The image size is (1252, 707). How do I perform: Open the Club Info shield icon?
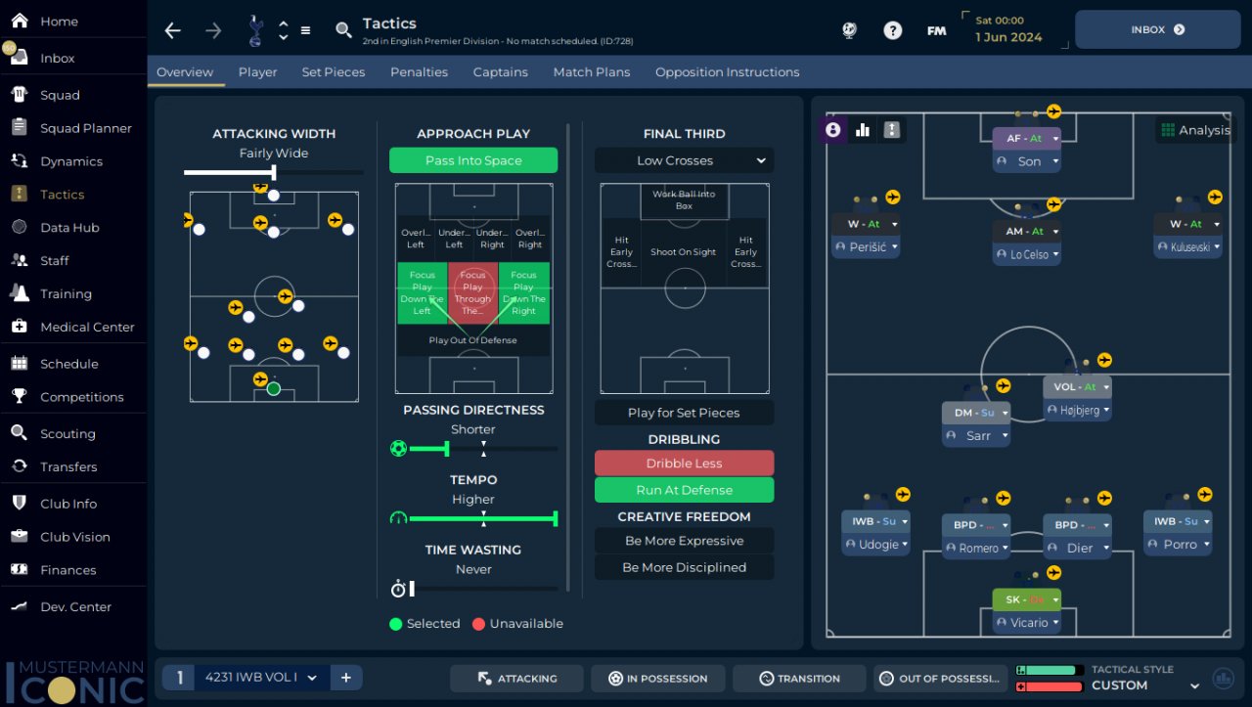tap(19, 504)
